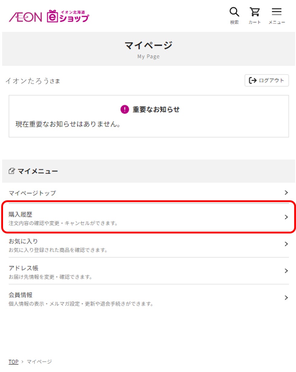Expand the マイページトップ chevron
Image resolution: width=296 pixels, height=372 pixels.
click(x=286, y=192)
